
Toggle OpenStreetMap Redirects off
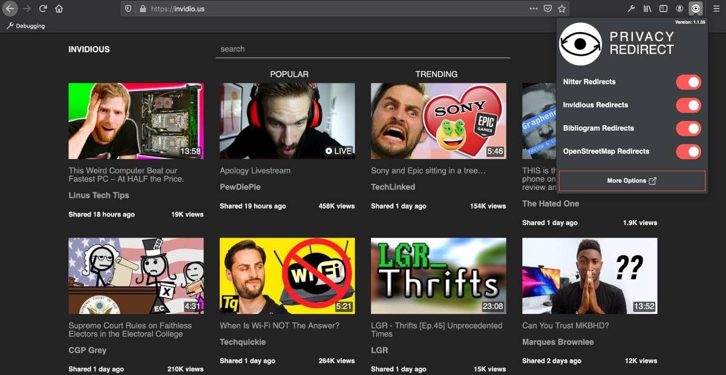[688, 151]
